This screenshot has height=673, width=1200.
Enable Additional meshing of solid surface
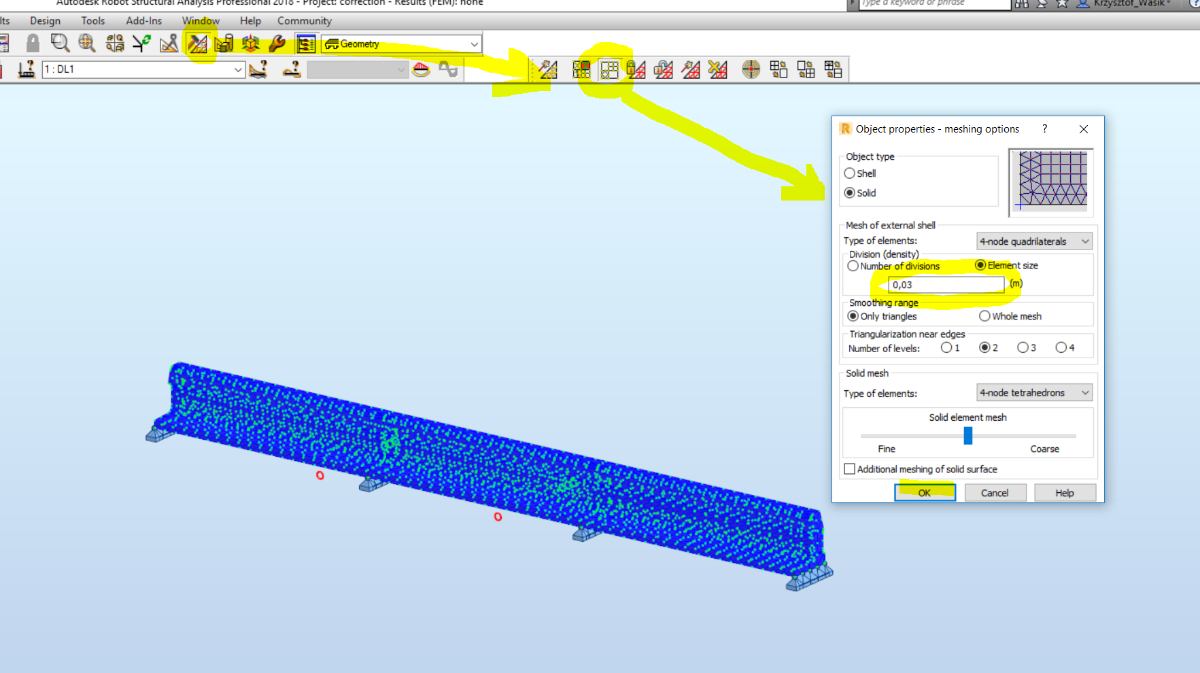coord(849,469)
